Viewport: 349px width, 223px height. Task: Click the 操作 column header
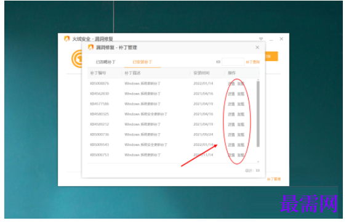(x=231, y=73)
